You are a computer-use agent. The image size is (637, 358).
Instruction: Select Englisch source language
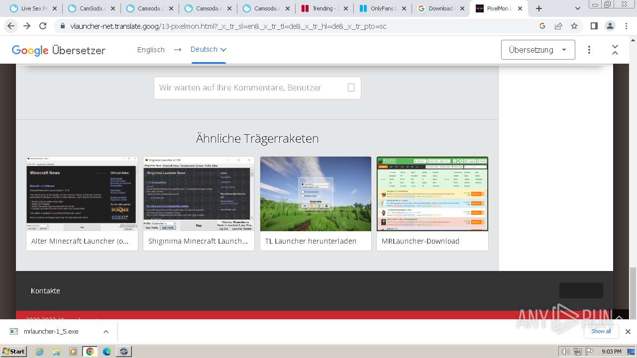151,50
